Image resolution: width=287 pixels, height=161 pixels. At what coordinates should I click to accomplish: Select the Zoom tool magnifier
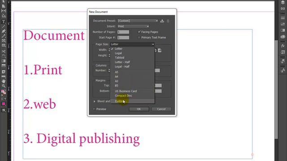pos(4,86)
